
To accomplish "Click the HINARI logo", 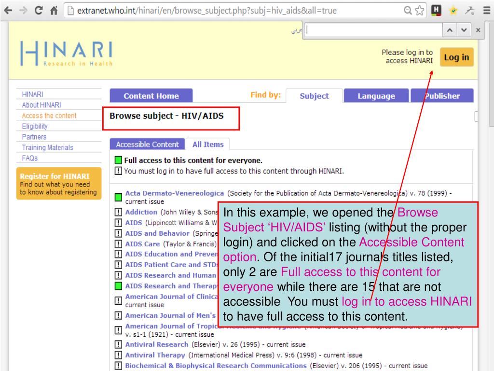I will click(66, 53).
